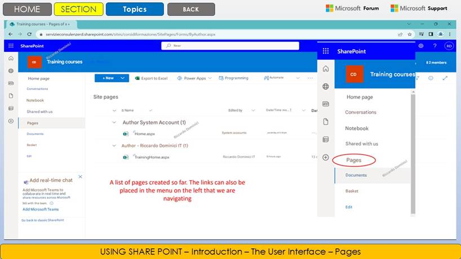The image size is (461, 259).
Task: Select Home page in the left site navigation
Action: click(39, 78)
